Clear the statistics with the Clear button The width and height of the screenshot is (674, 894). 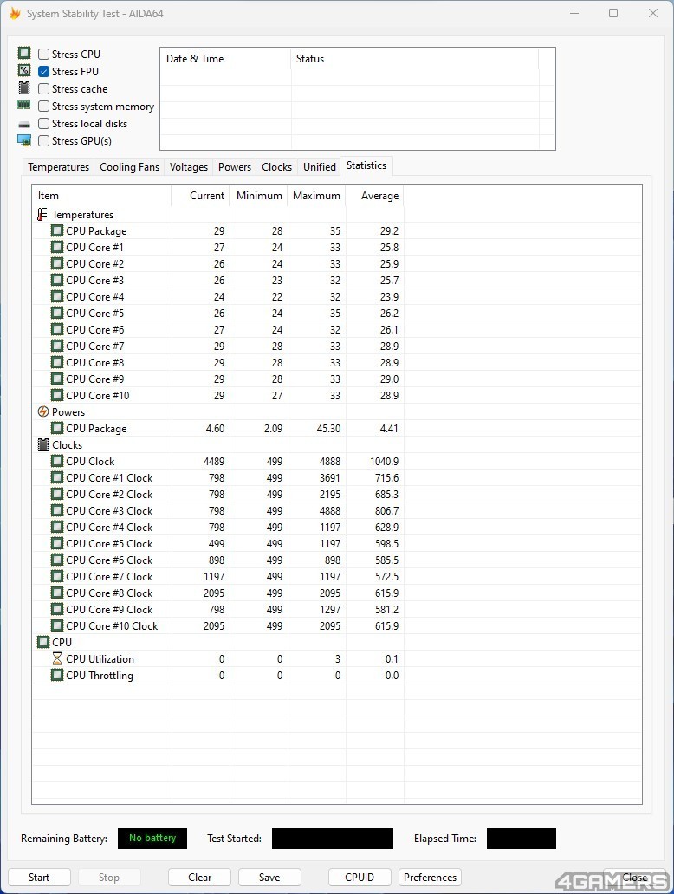click(199, 877)
